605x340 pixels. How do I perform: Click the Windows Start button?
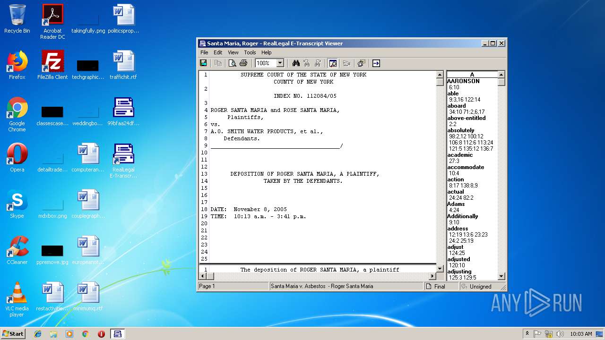coord(13,333)
